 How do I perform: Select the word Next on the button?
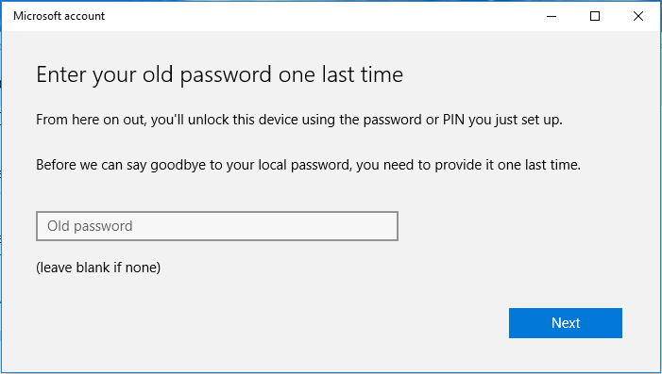(566, 323)
